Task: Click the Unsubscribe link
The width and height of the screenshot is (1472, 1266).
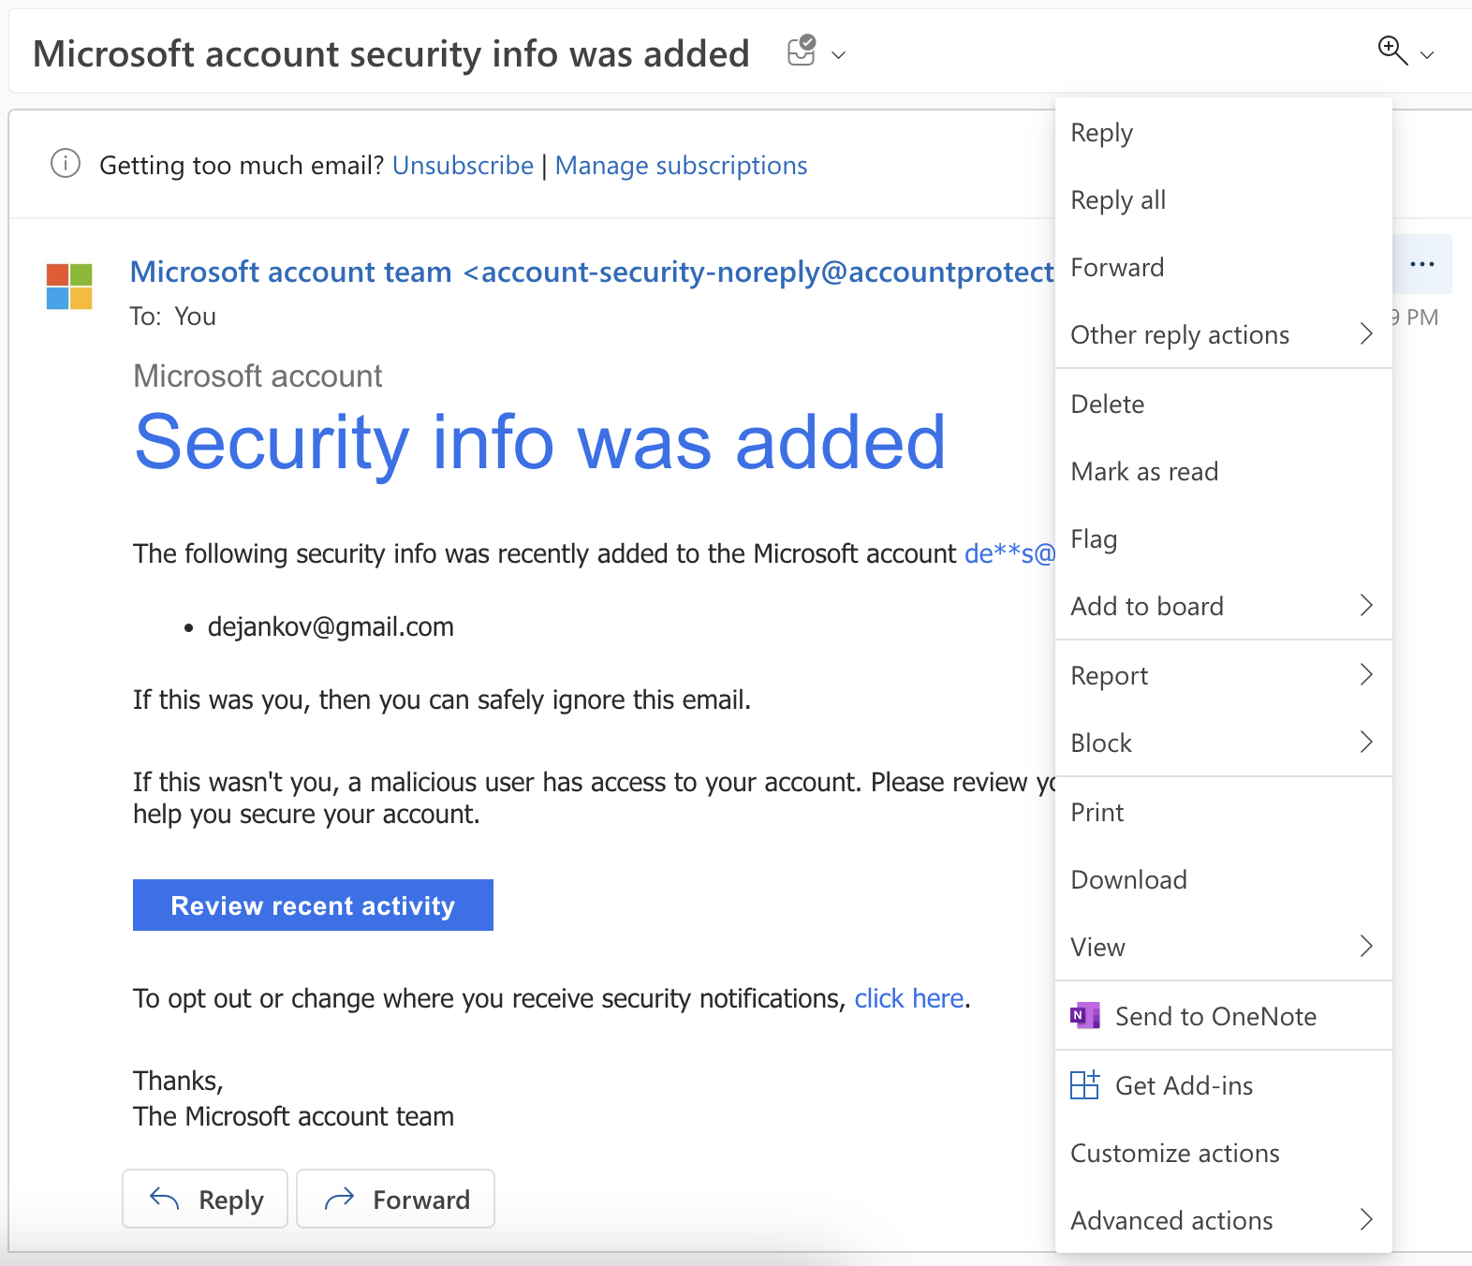Action: (x=463, y=166)
